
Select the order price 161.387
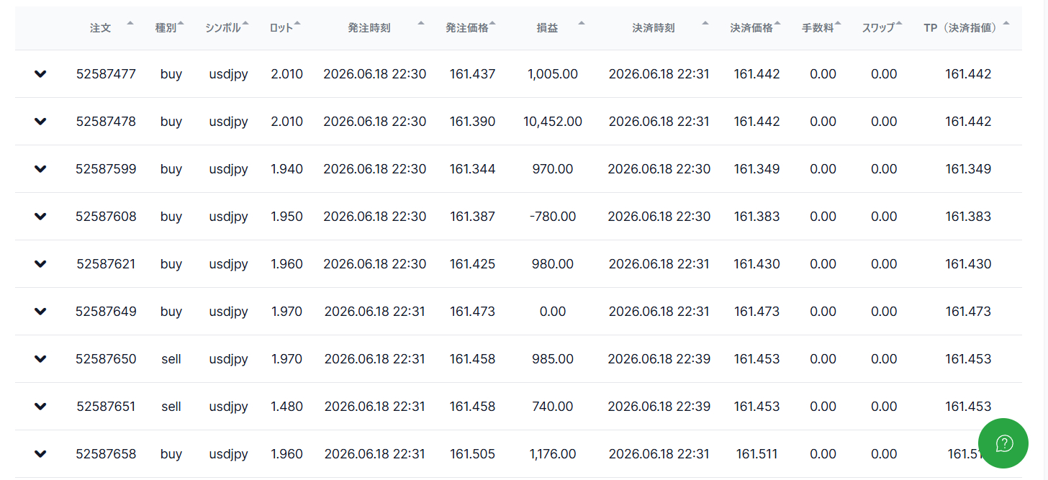point(473,217)
